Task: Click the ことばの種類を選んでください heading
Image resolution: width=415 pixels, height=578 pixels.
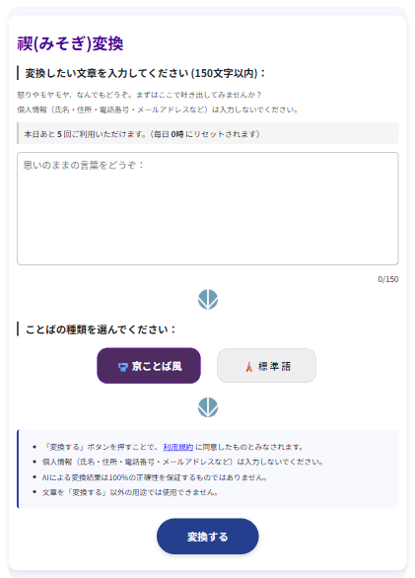Action: 101,329
